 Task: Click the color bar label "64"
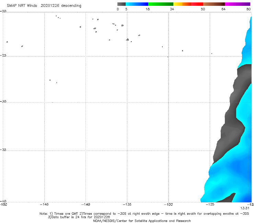[x=223, y=9]
